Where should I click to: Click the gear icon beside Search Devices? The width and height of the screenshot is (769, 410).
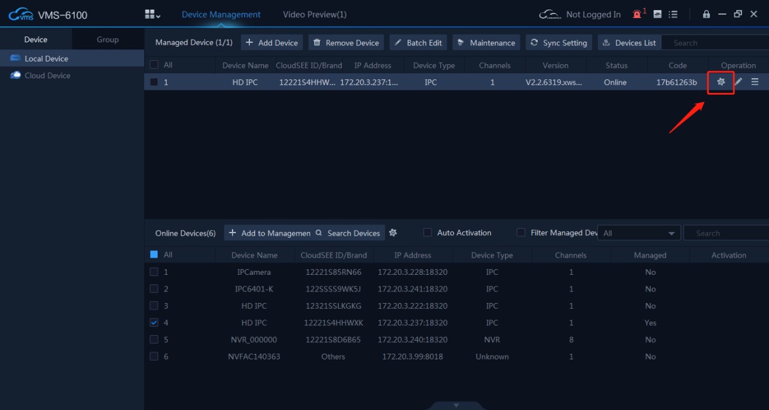[393, 233]
